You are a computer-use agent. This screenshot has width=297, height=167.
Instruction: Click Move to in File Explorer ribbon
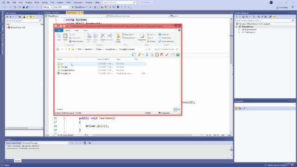click(89, 38)
